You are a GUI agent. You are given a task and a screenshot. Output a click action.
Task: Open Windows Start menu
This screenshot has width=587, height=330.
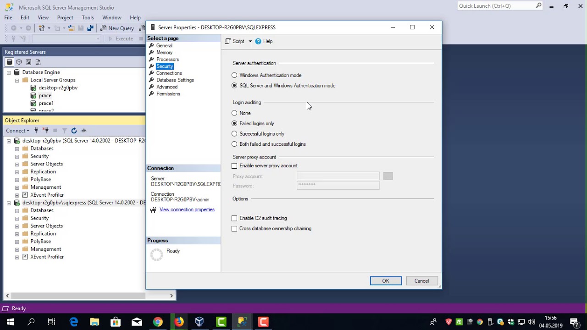(10, 322)
